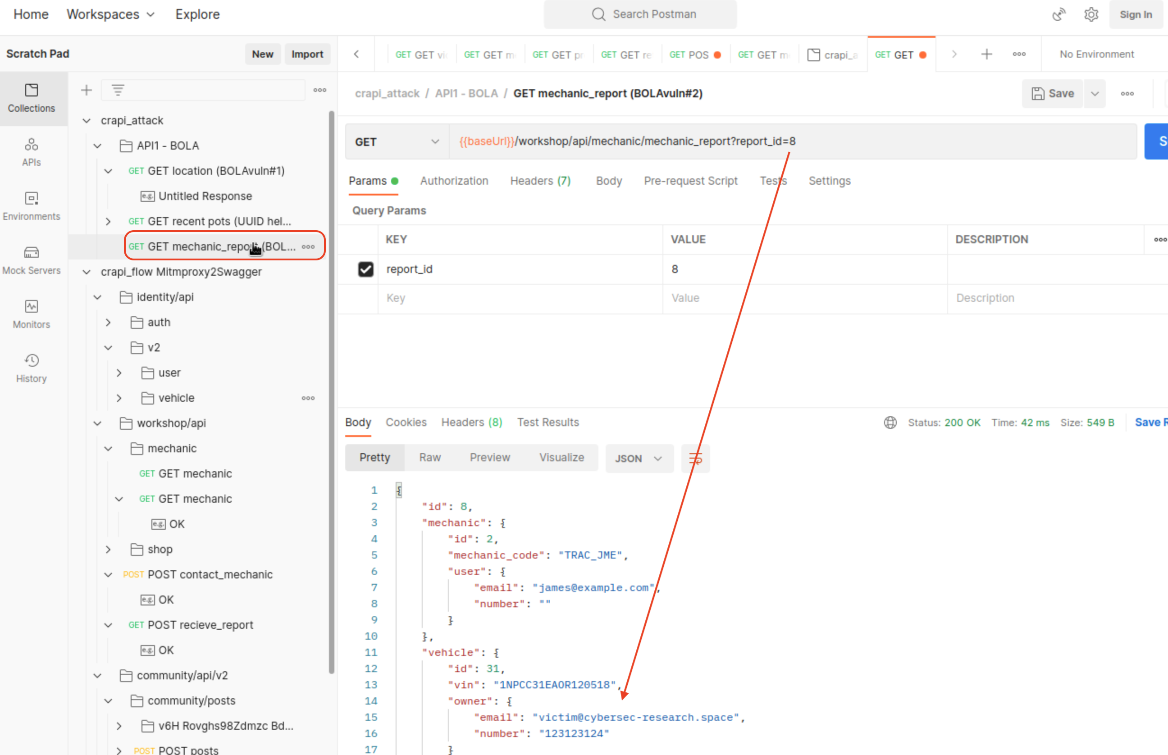The width and height of the screenshot is (1168, 755).
Task: Click the settings gear icon
Action: pos(1090,14)
